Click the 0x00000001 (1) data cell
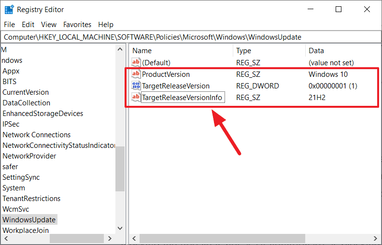The width and height of the screenshot is (382, 245). (333, 86)
